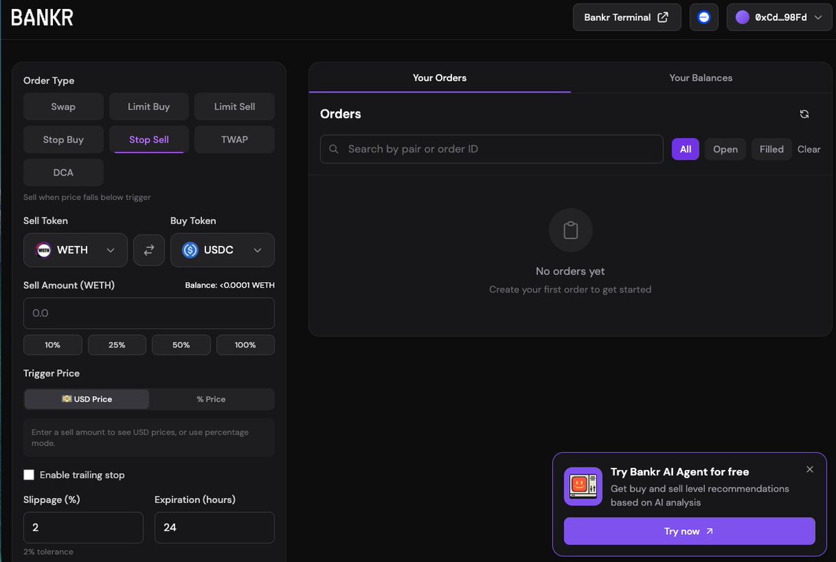Image resolution: width=836 pixels, height=562 pixels.
Task: Filter orders by Open
Action: click(x=725, y=149)
